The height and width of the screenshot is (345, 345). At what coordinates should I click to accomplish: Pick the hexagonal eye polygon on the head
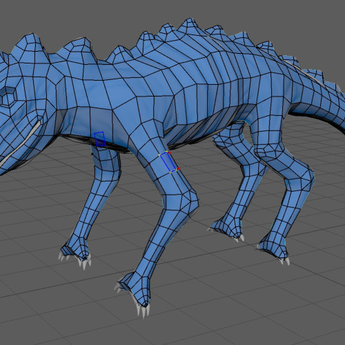pyautogui.click(x=8, y=97)
